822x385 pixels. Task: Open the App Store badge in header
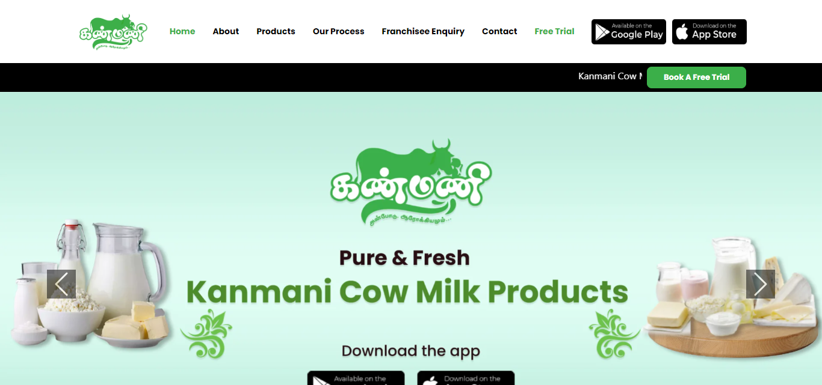pyautogui.click(x=709, y=32)
